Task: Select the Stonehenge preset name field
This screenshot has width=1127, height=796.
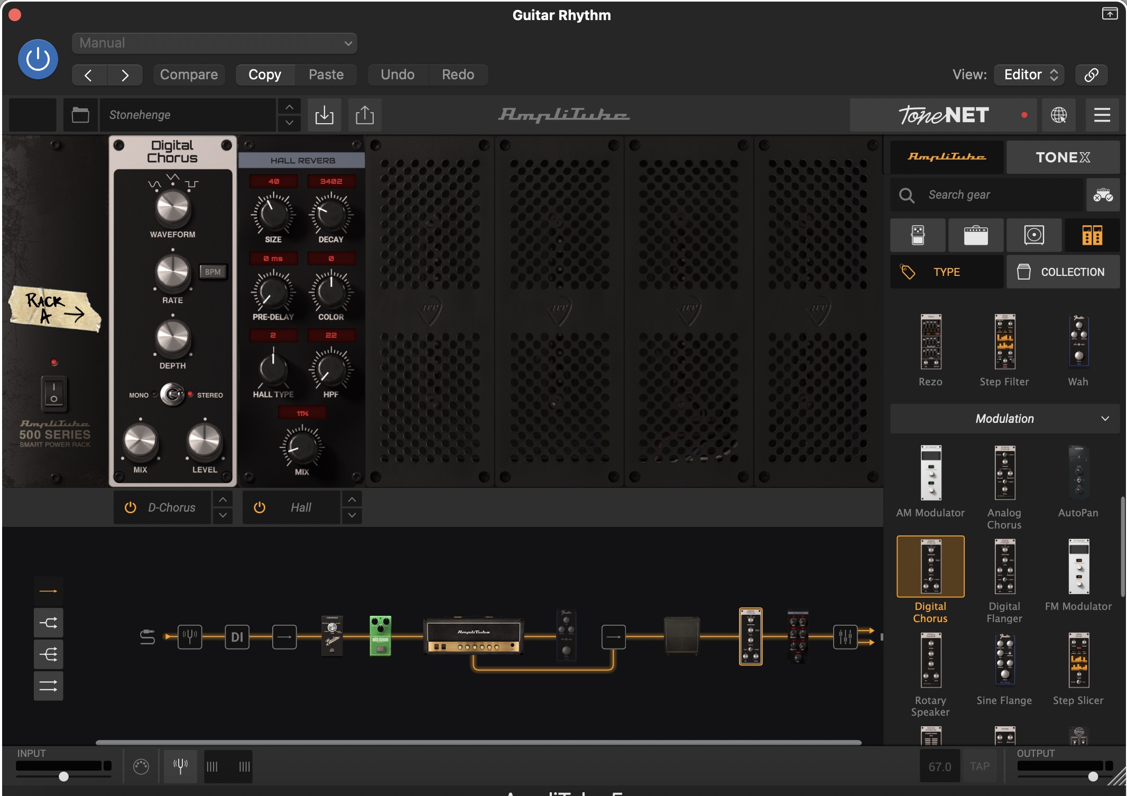Action: (188, 115)
